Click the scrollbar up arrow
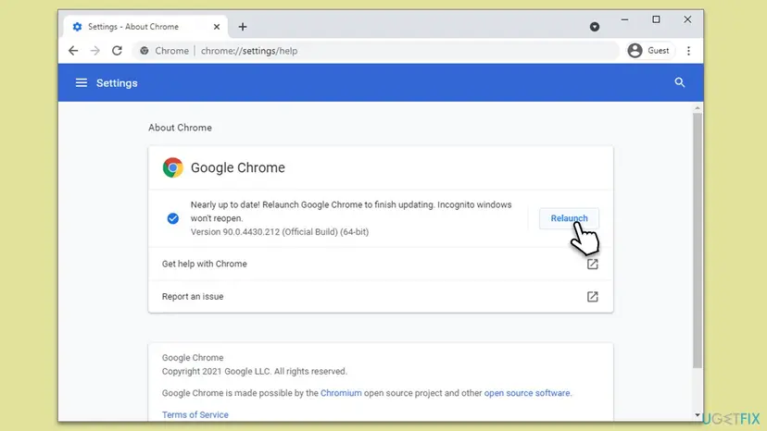This screenshot has width=767, height=431. 698,108
